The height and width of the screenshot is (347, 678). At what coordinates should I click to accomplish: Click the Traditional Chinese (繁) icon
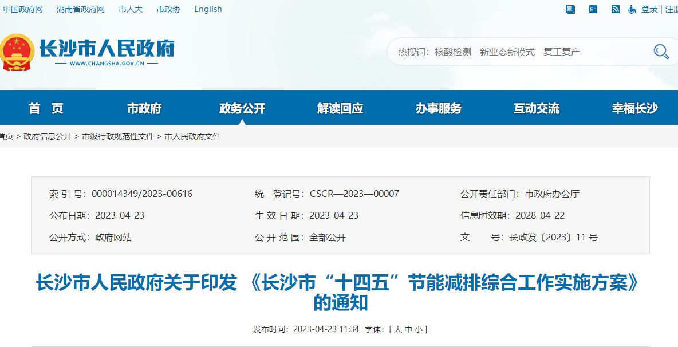click(570, 9)
